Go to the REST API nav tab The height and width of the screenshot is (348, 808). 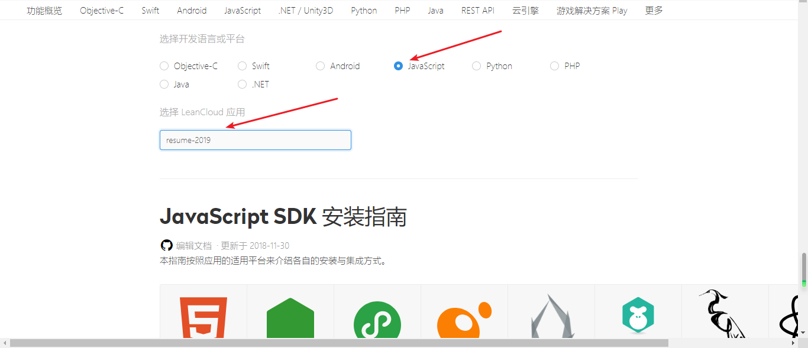click(477, 10)
